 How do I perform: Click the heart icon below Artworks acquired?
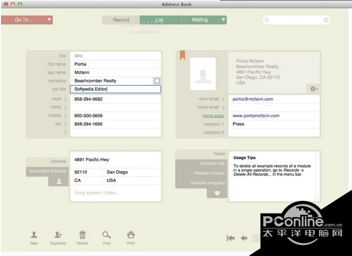(x=217, y=193)
